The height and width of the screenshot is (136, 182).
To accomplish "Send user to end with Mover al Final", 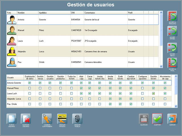I will (172, 63).
